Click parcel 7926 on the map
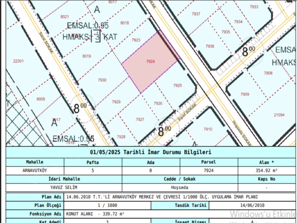Viewport: 297px width, 223px height. pos(158,103)
